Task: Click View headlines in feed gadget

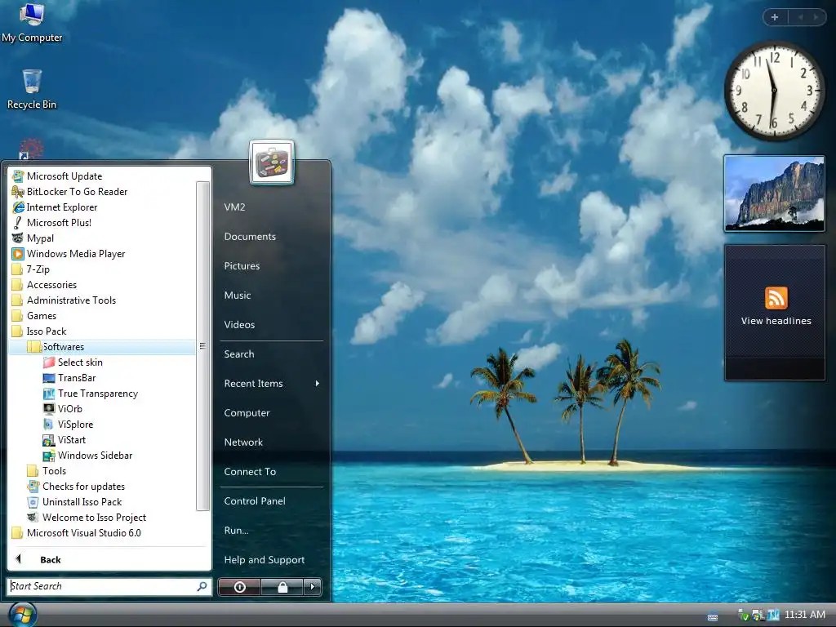Action: [776, 320]
